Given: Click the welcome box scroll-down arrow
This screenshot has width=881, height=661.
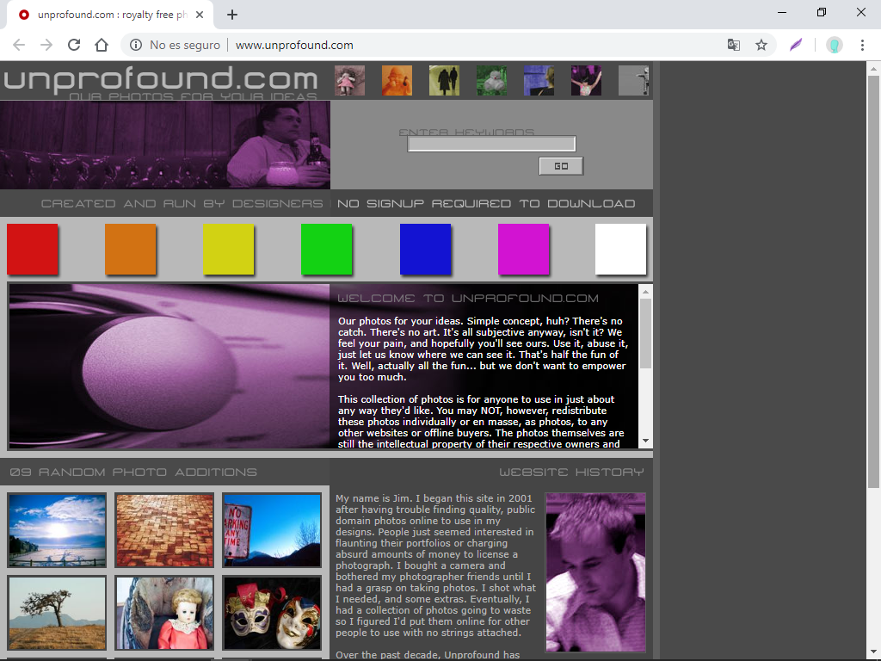Looking at the screenshot, I should (645, 442).
